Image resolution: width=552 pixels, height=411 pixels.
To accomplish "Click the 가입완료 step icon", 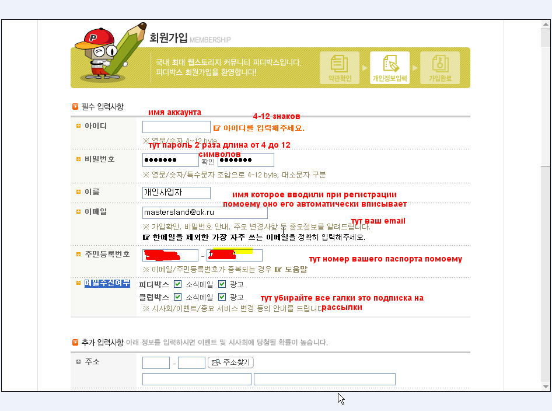I will [x=440, y=68].
